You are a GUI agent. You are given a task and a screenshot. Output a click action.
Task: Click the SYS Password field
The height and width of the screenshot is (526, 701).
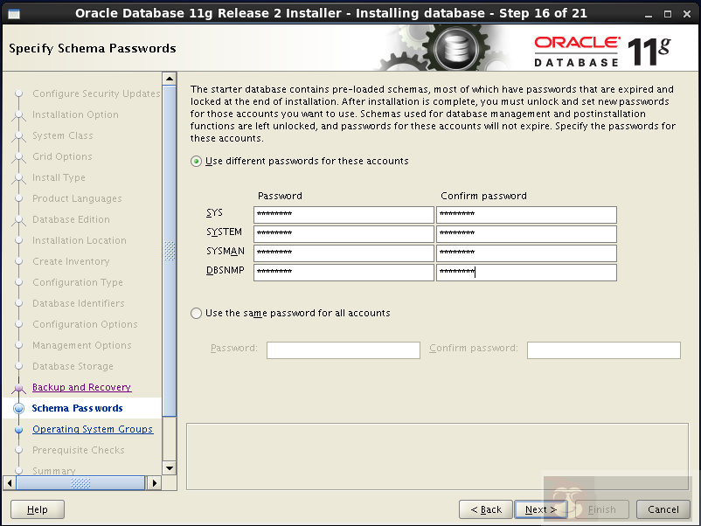(343, 214)
